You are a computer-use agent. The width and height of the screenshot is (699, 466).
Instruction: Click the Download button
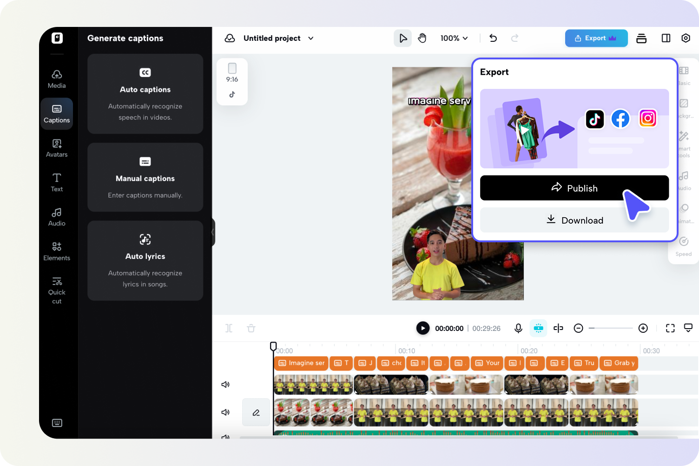point(574,220)
